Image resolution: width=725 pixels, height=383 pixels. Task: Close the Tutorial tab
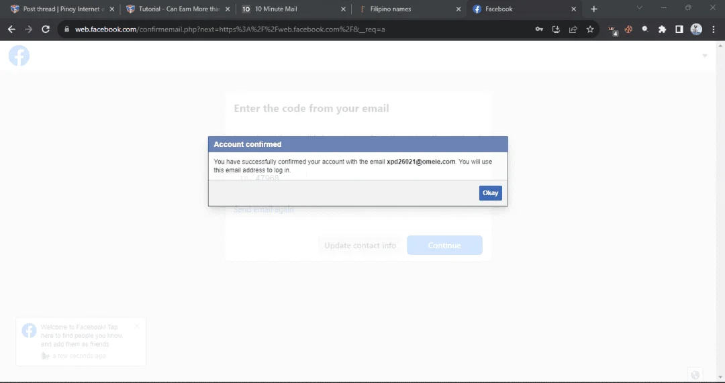(228, 9)
